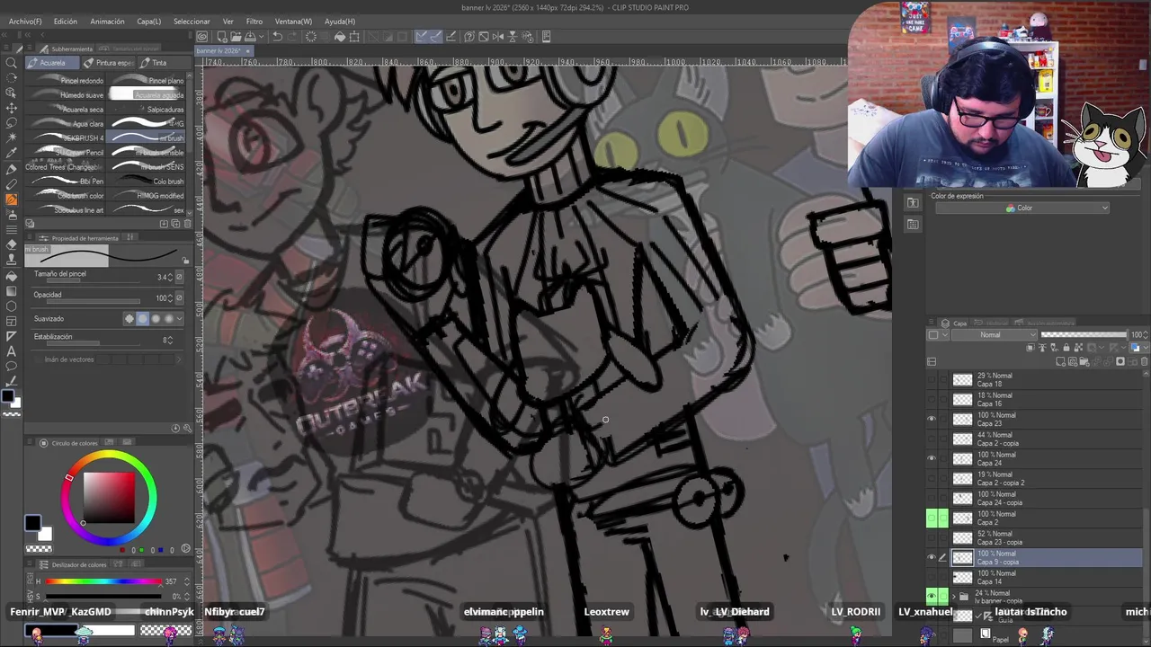Open the Animación menu

(107, 21)
